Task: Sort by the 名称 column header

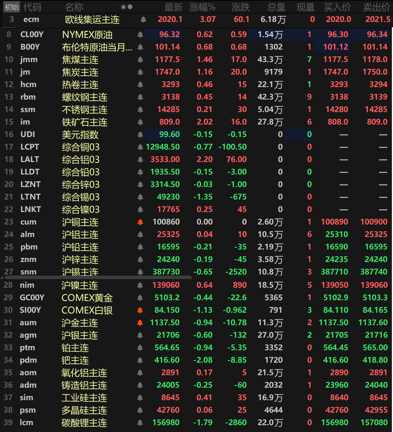Action: 74,7
